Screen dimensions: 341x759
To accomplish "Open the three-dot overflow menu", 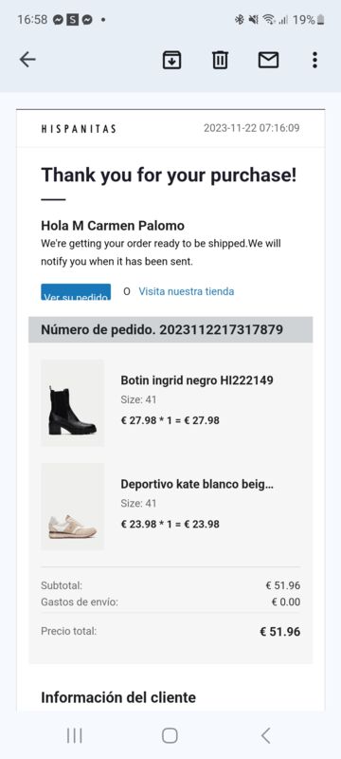I will click(314, 60).
